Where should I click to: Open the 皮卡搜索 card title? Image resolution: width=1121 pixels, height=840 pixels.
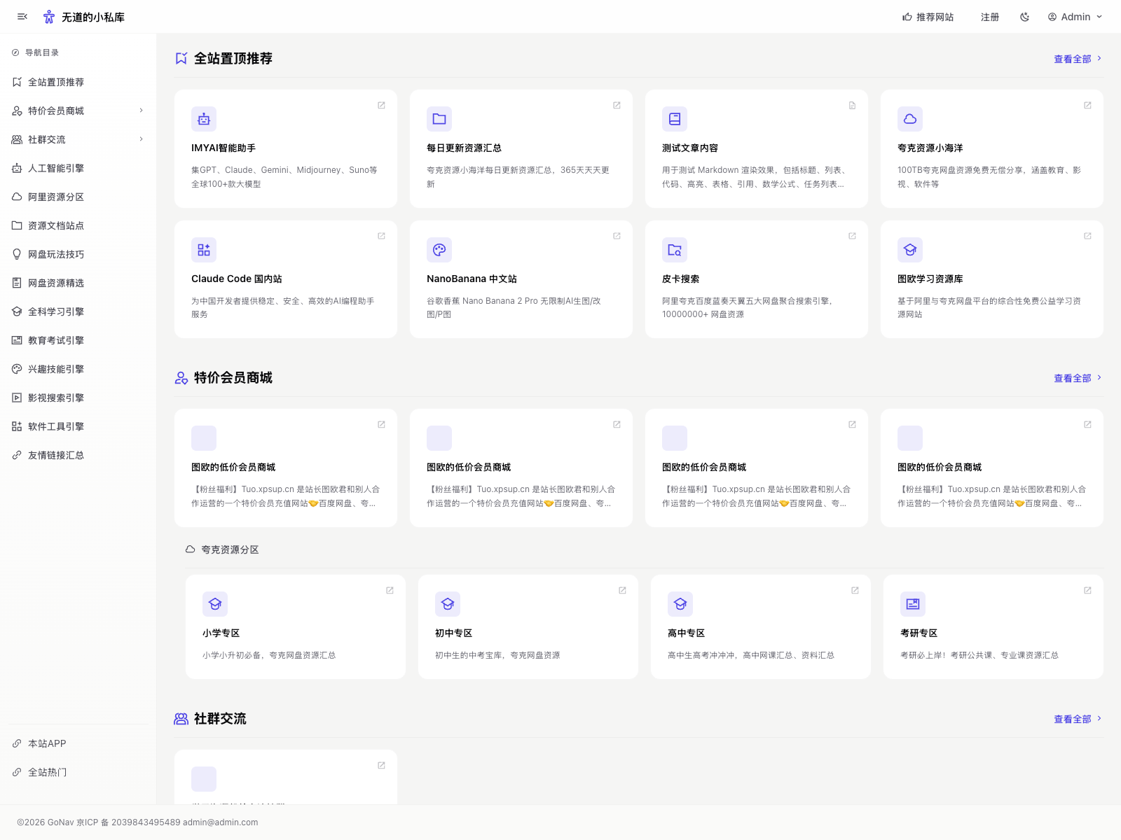click(680, 279)
